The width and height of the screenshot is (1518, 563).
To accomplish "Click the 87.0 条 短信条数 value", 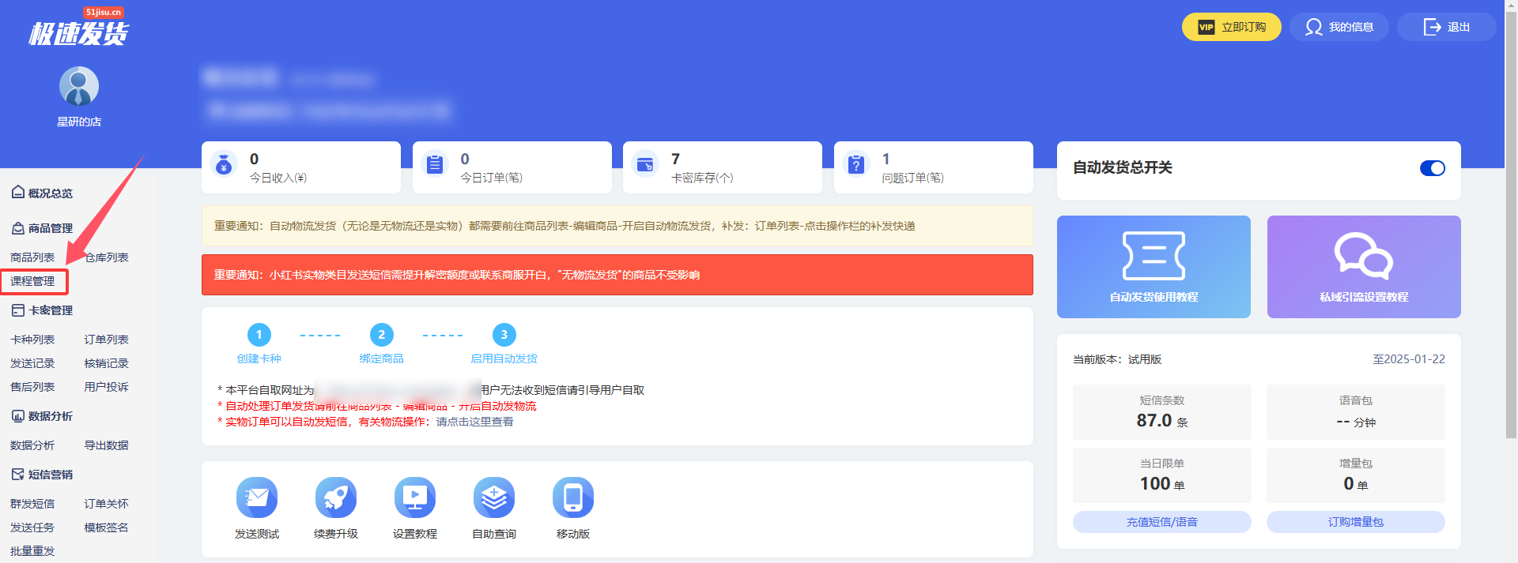I will (1161, 421).
